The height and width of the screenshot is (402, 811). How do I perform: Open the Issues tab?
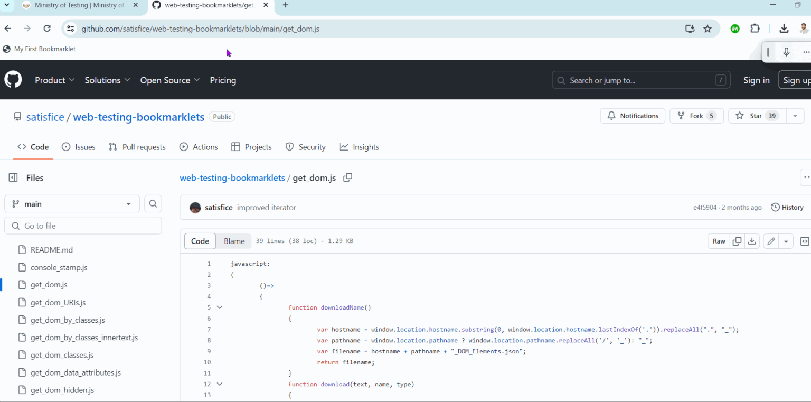pos(79,147)
